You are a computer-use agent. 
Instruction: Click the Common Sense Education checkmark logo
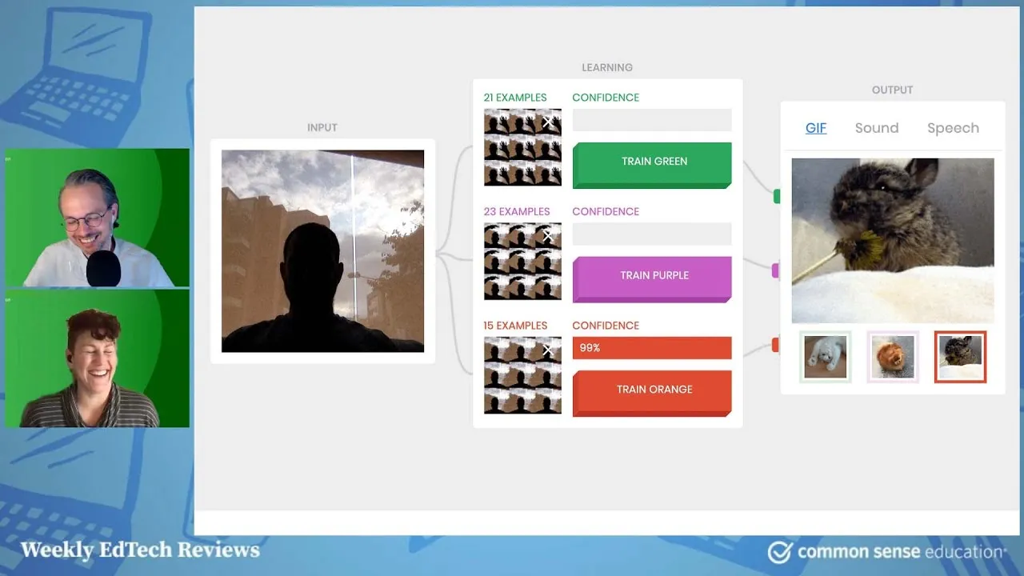click(779, 552)
